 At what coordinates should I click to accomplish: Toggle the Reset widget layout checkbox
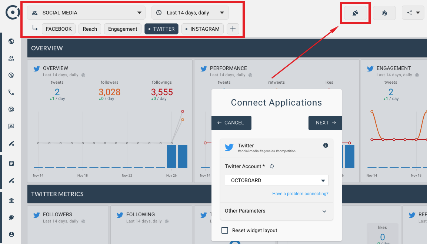[225, 230]
